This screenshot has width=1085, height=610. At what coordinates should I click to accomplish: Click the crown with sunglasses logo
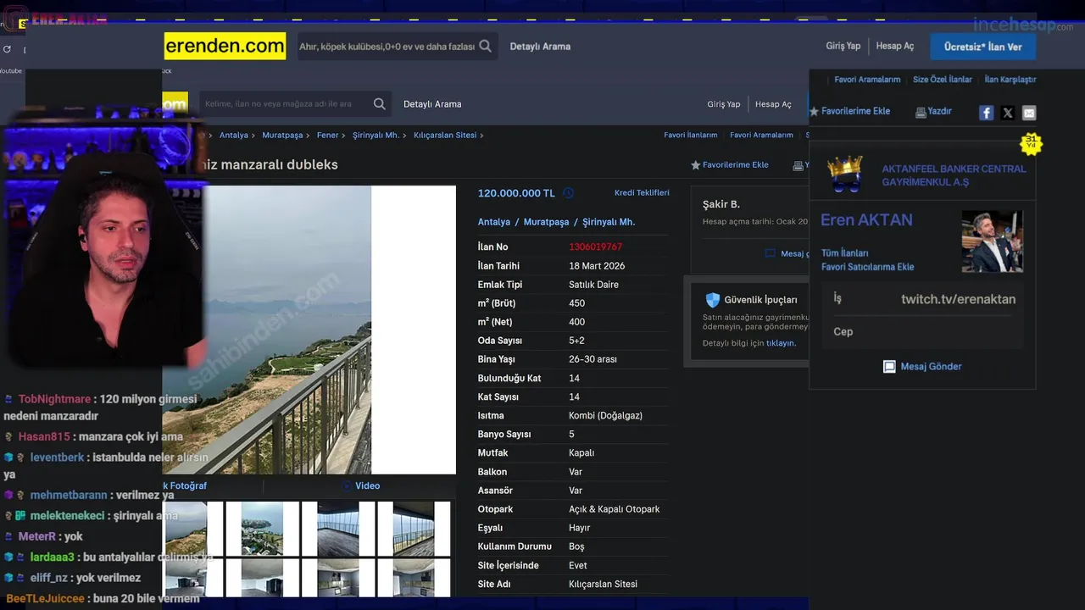pos(845,174)
